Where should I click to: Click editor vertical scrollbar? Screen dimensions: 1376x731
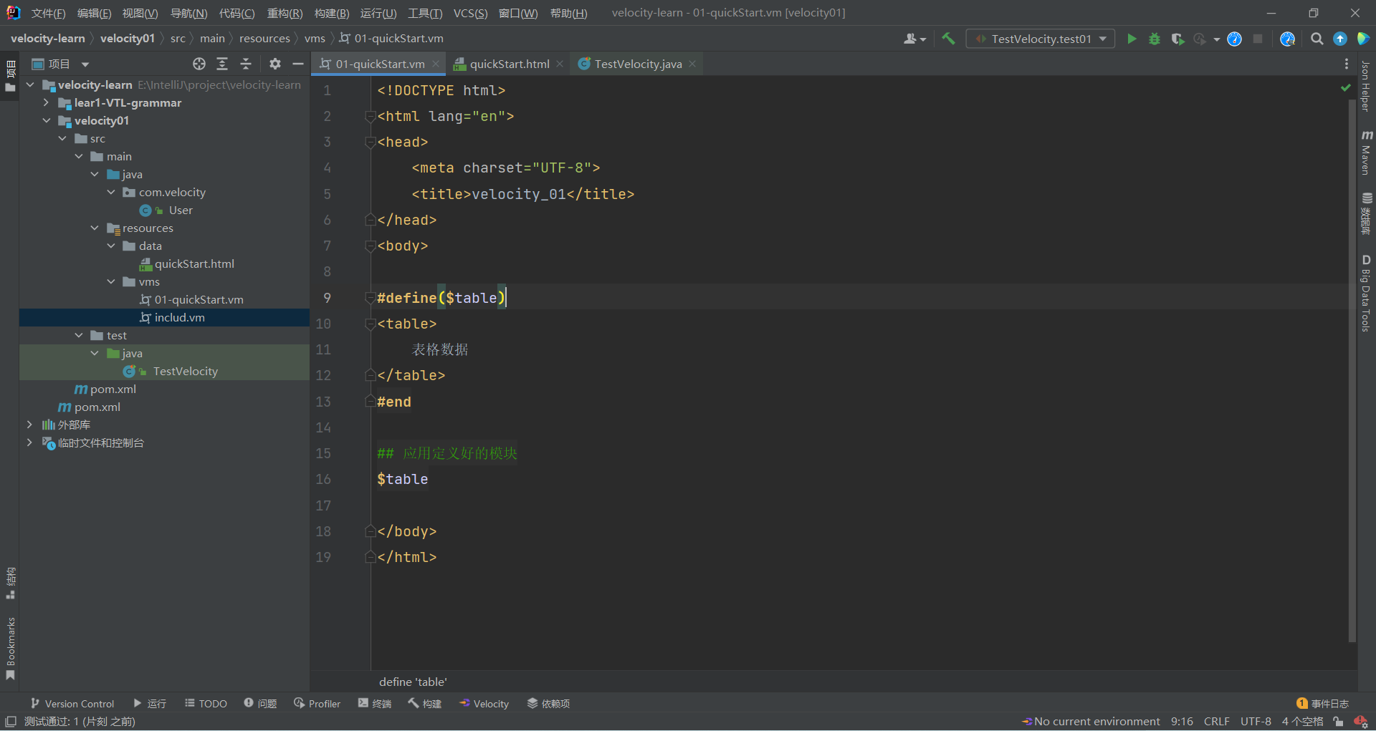tap(1352, 372)
